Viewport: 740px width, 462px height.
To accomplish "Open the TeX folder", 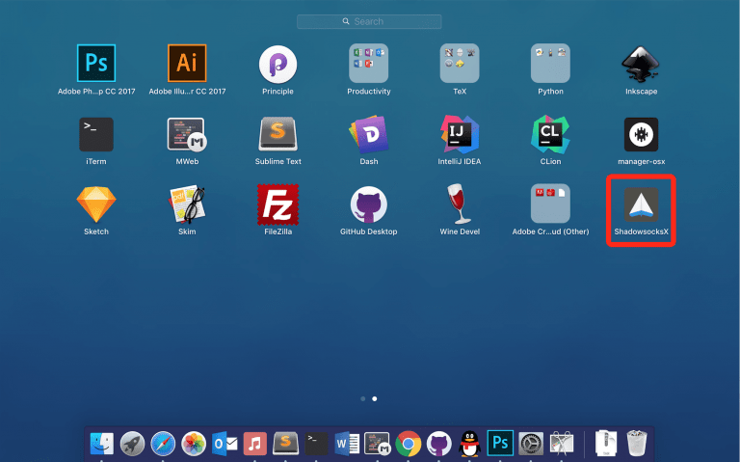I will (x=460, y=64).
